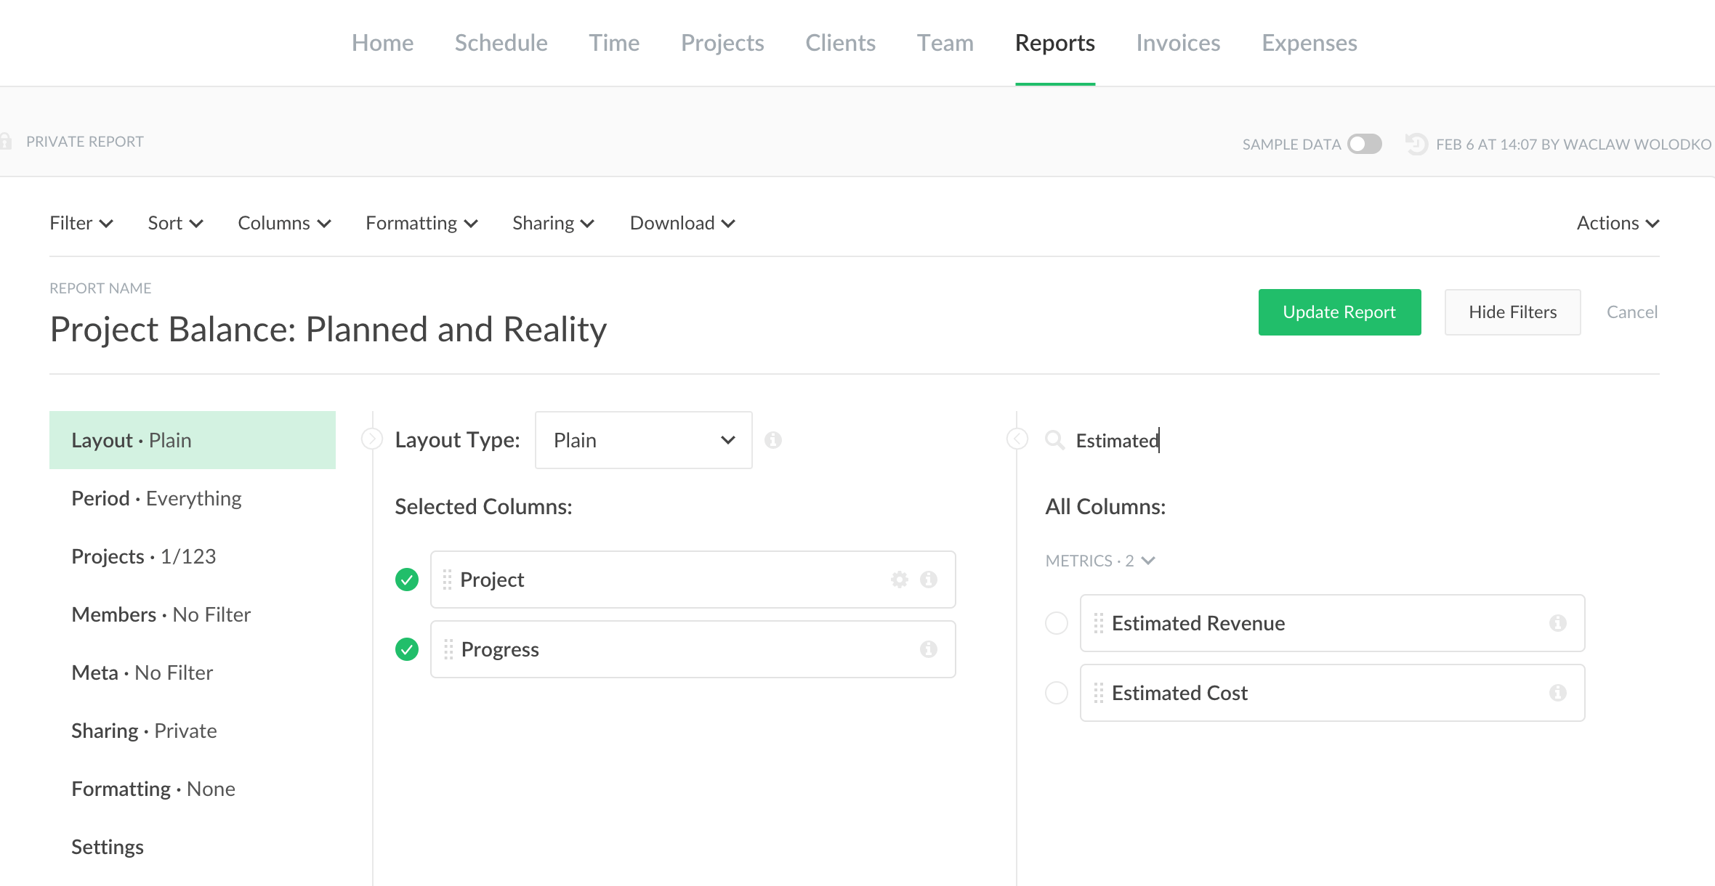
Task: Click the collapse arrow beside column search
Action: 1017,439
